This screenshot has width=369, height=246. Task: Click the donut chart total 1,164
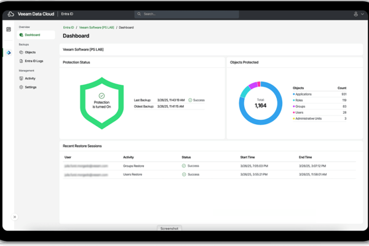pyautogui.click(x=261, y=105)
